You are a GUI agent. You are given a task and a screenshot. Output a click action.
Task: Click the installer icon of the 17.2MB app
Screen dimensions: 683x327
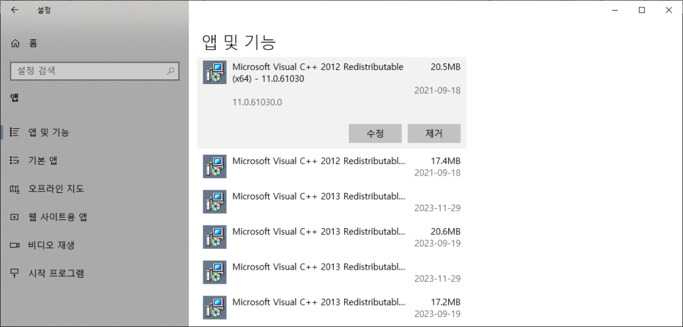pos(215,308)
